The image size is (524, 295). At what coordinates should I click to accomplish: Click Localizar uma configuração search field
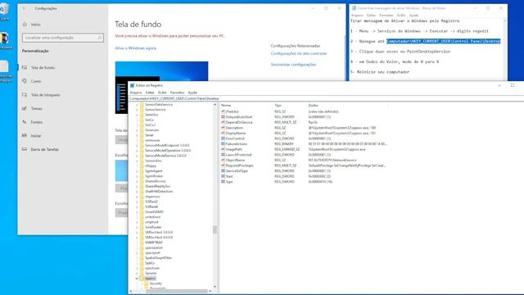[x=63, y=38]
